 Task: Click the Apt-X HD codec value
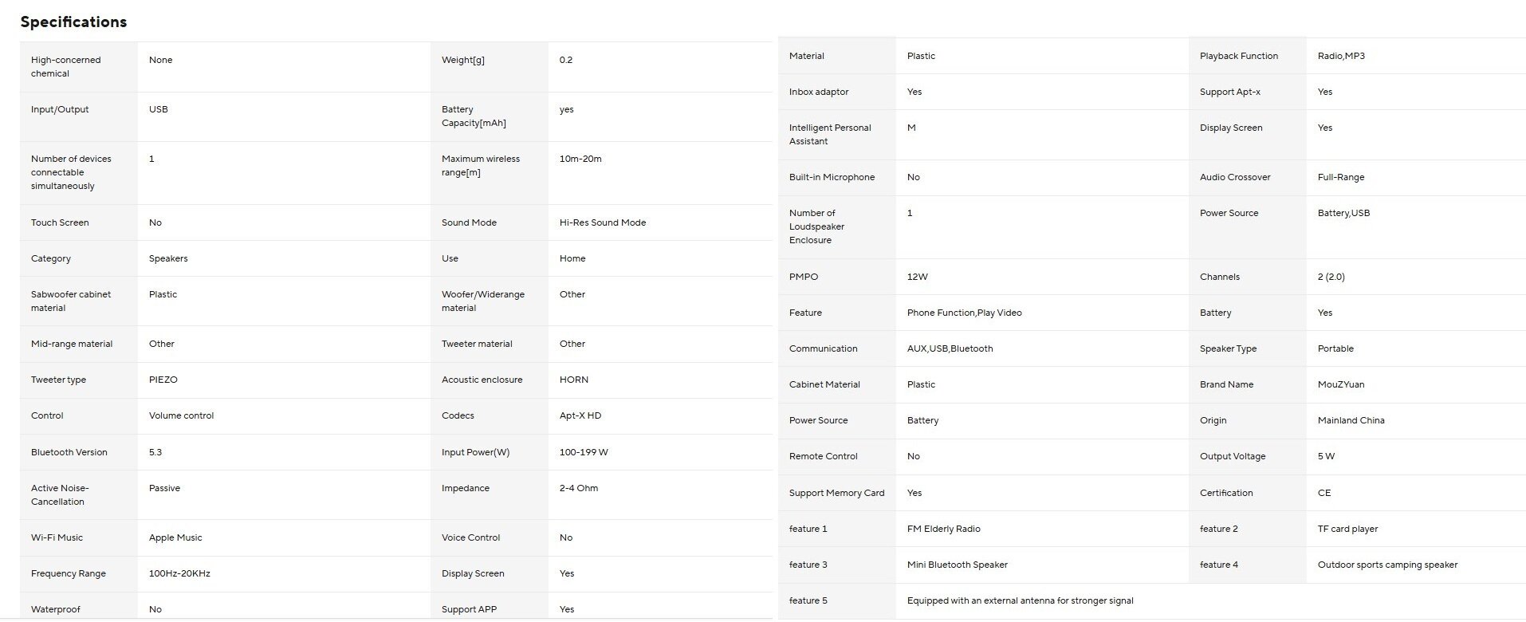[580, 415]
